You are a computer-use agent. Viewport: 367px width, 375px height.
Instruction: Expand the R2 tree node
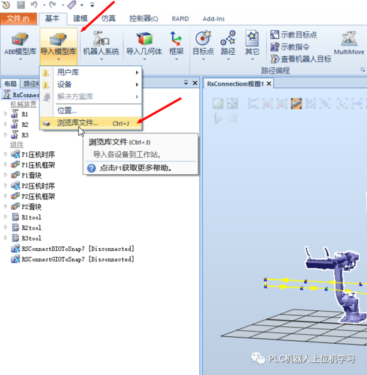6,124
